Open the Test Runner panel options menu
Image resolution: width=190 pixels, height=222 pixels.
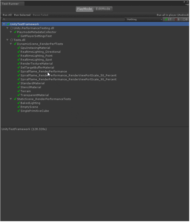(x=187, y=5)
